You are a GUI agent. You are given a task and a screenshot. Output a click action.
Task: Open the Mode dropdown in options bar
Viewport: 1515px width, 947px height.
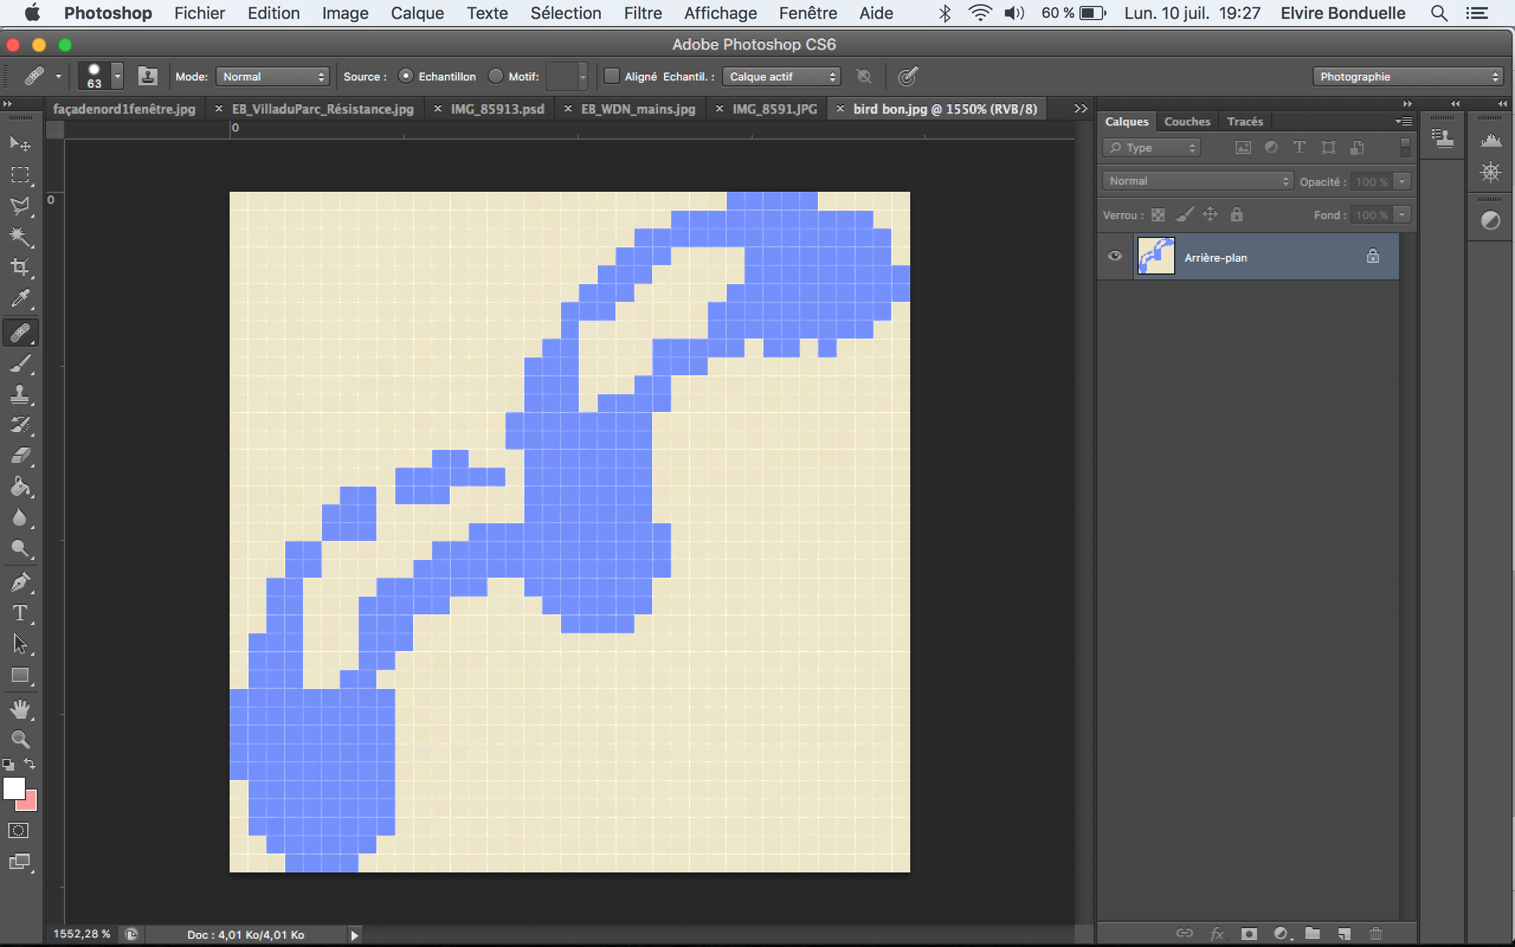click(x=273, y=76)
